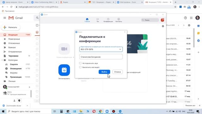Open Edge browser from taskbar

[x=120, y=111]
